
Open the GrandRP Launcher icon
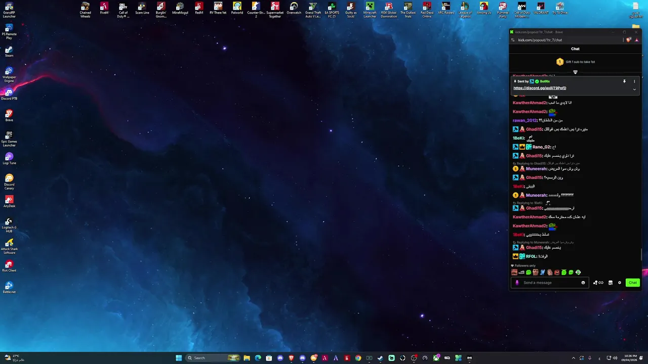(9, 10)
